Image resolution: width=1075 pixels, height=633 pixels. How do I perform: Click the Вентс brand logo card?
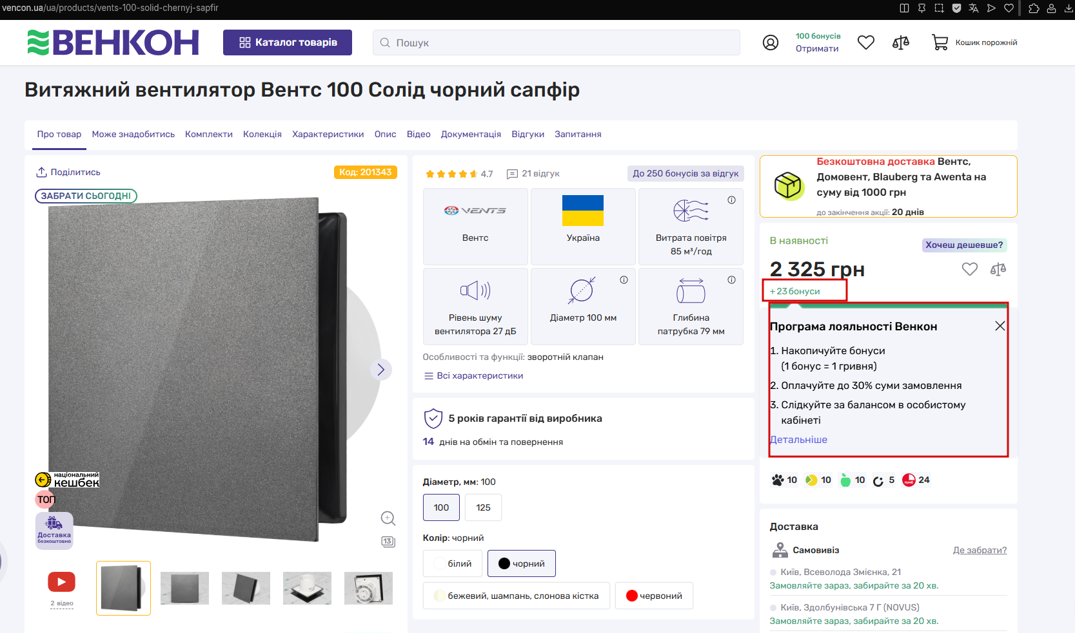[475, 226]
